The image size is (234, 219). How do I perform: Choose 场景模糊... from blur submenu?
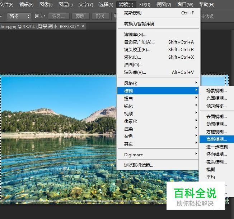point(217,90)
